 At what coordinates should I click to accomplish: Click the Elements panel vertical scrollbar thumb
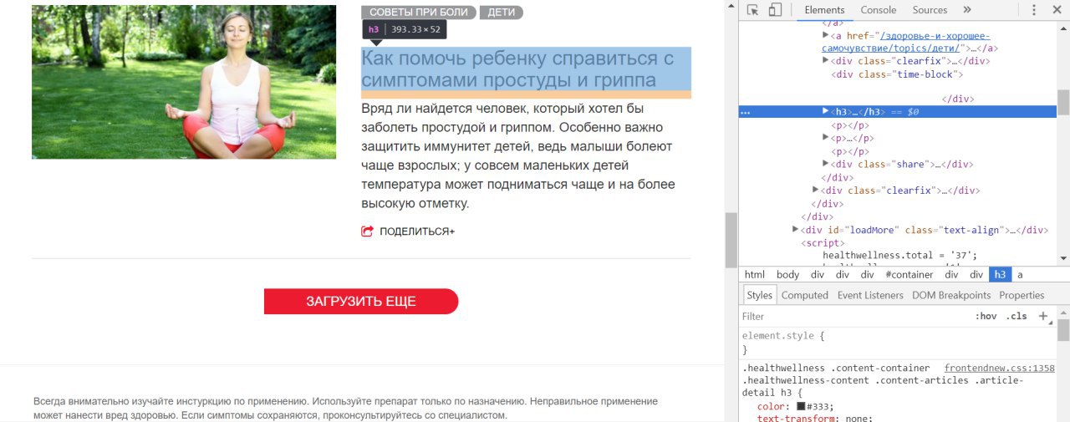coord(1063,102)
